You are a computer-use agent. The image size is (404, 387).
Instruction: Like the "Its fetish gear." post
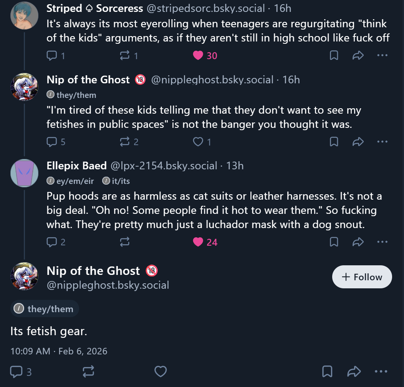pos(161,371)
